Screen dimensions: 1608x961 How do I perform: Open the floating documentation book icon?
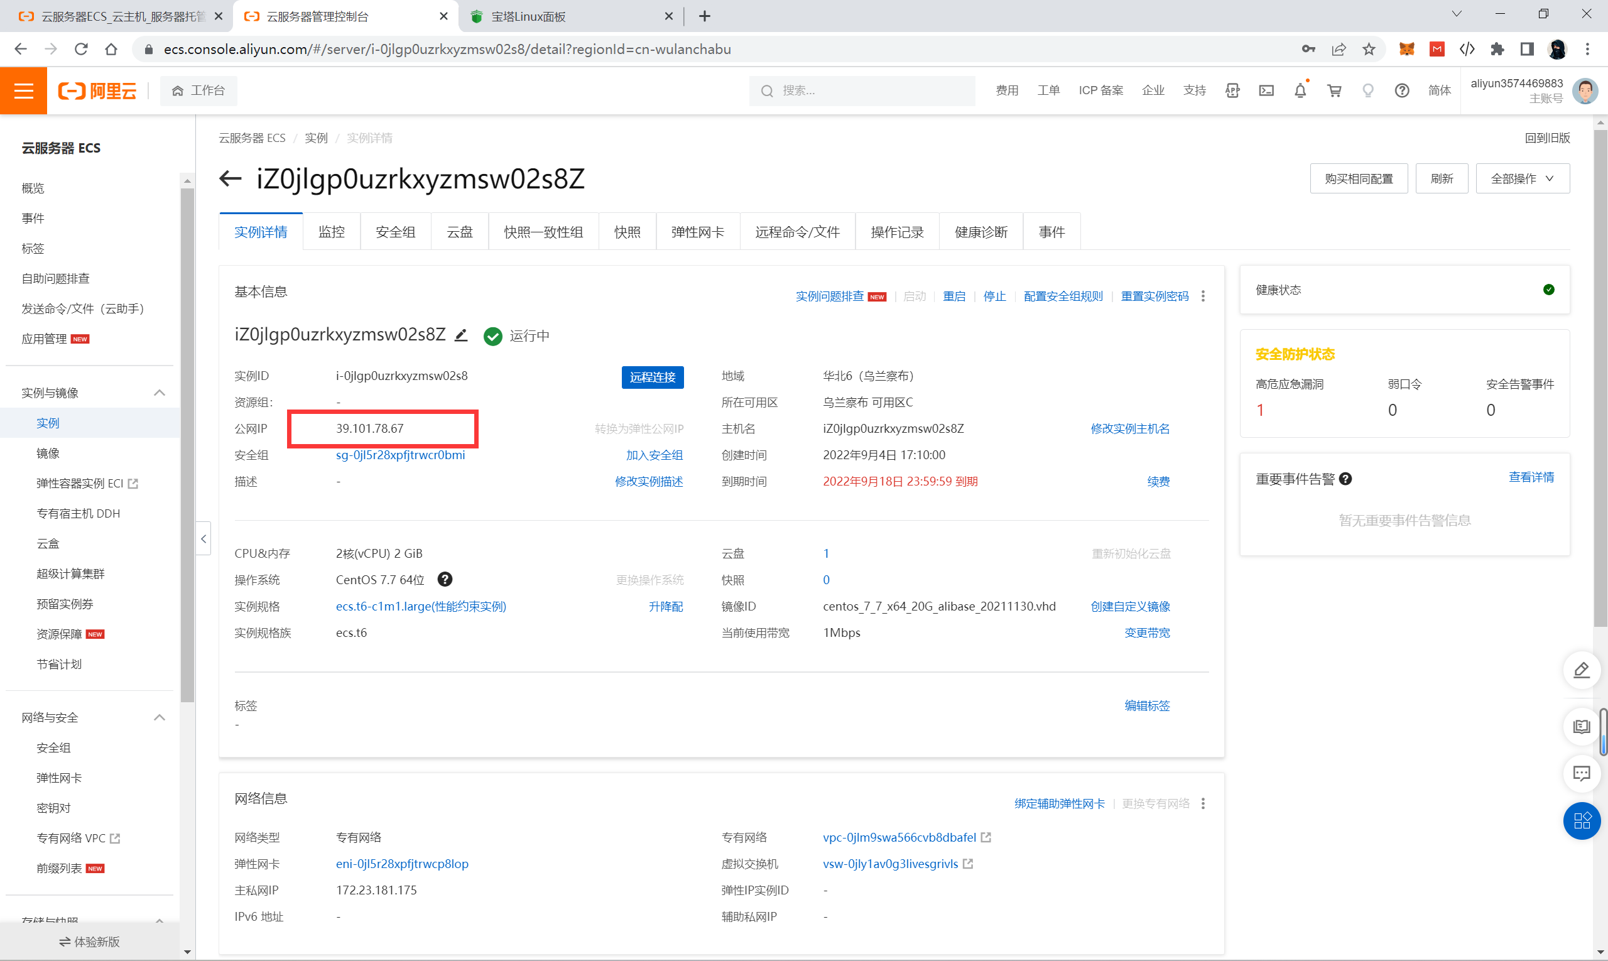click(1582, 727)
